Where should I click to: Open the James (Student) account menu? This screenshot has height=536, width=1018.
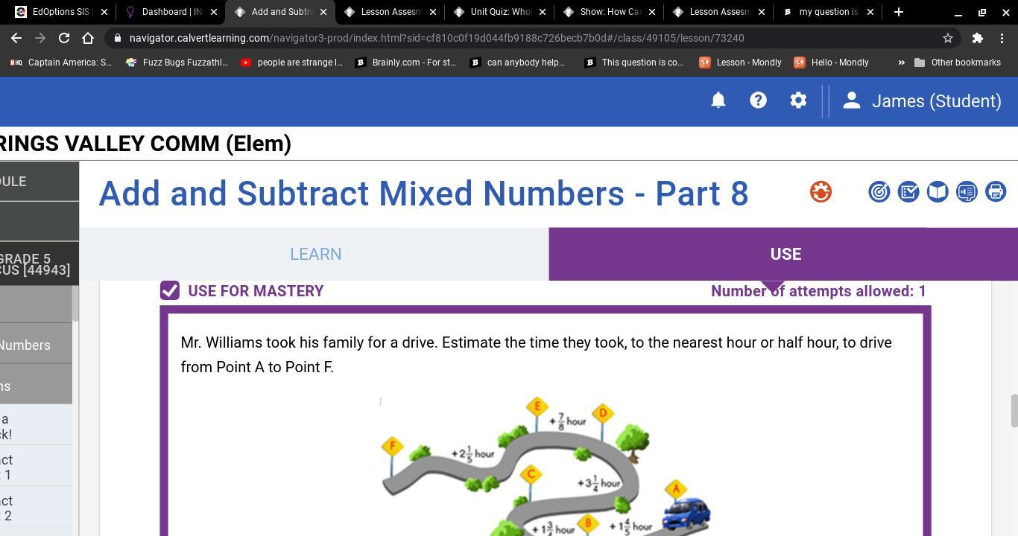922,100
